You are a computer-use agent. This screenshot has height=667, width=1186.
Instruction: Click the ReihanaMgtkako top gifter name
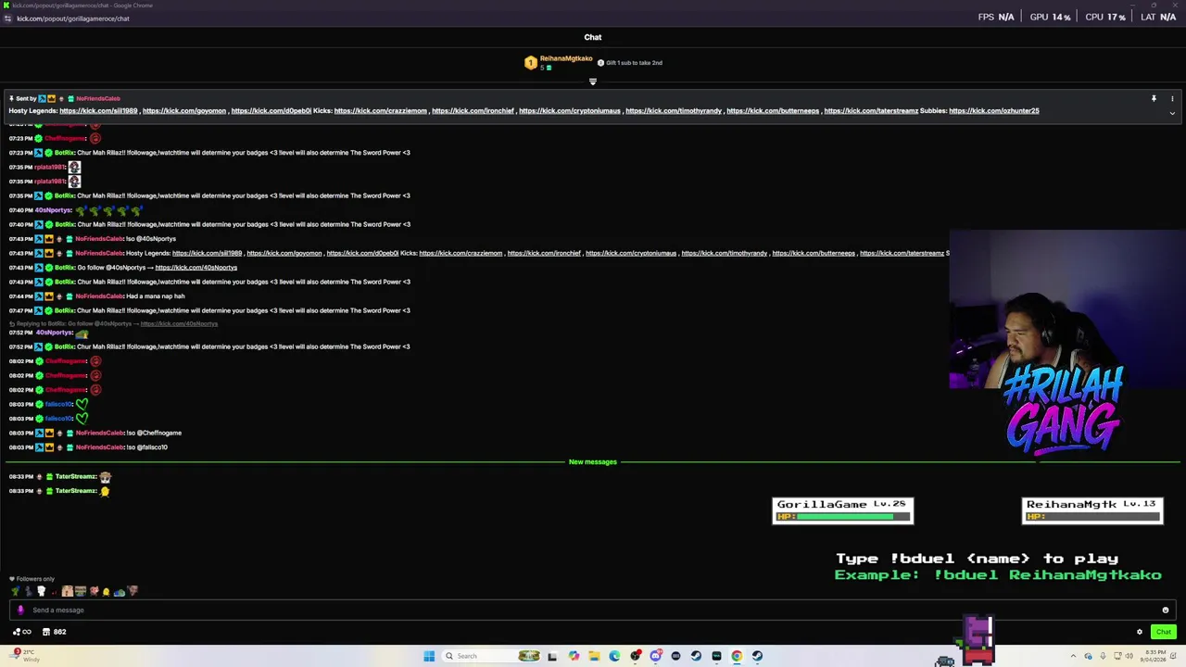point(566,58)
